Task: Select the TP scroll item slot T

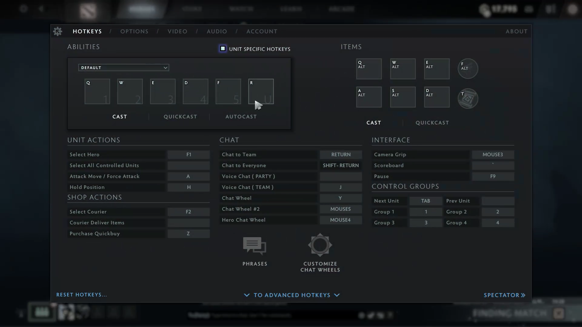Action: coord(468,98)
